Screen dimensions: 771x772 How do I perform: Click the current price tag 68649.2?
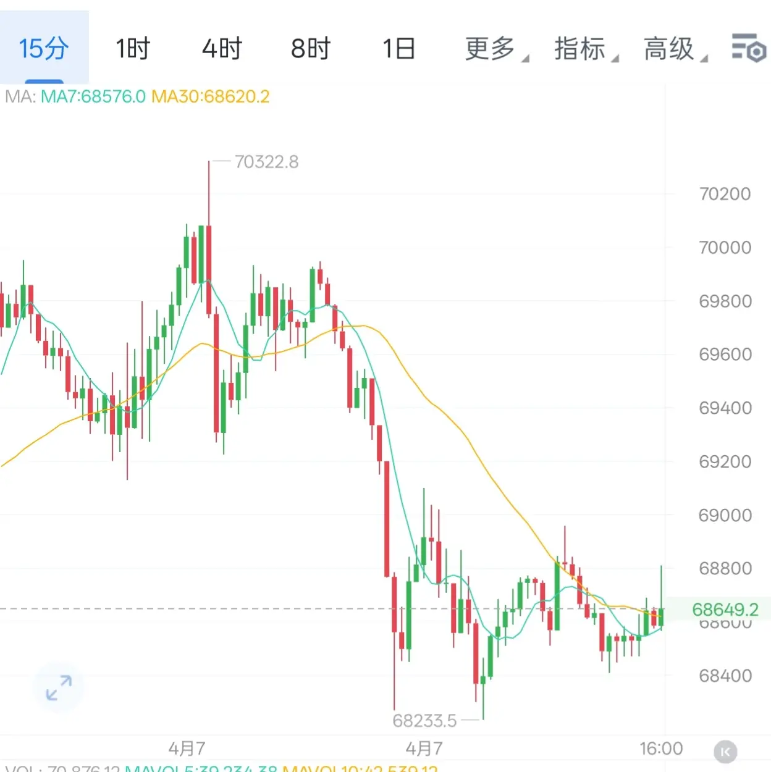(724, 610)
